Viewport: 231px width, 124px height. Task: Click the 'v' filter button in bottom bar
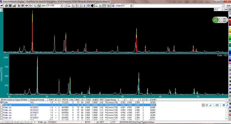point(4,122)
